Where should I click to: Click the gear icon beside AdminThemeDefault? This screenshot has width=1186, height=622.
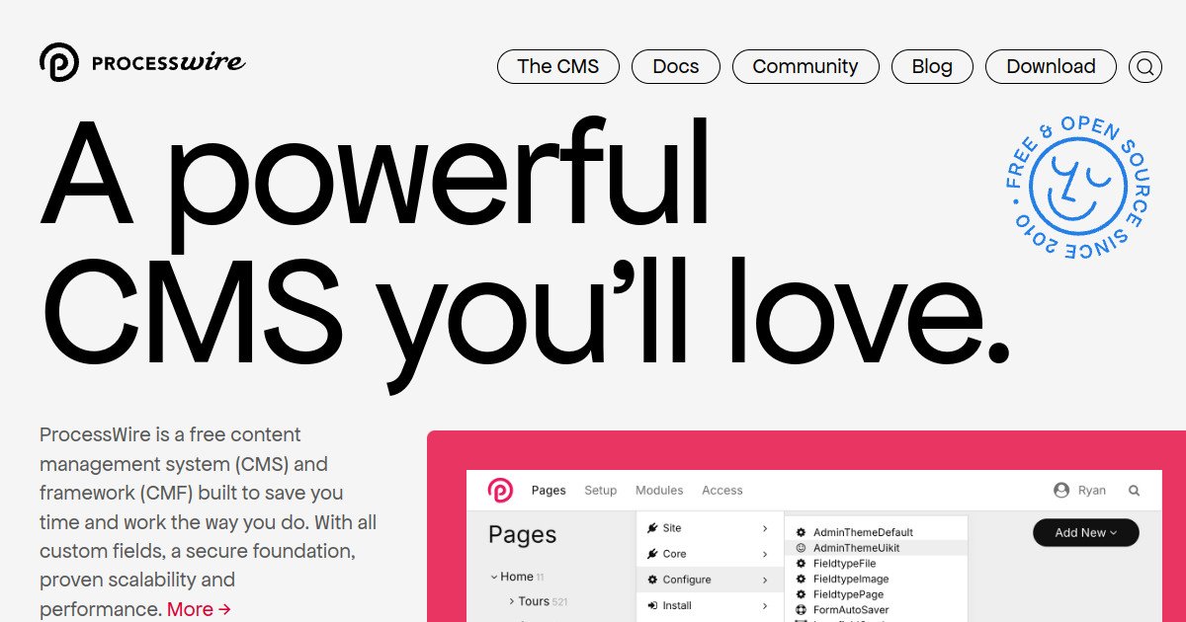coord(802,532)
